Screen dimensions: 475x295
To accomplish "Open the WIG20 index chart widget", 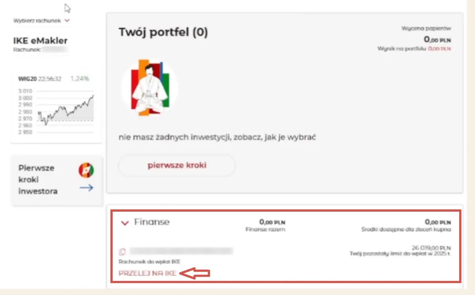I will (55, 103).
